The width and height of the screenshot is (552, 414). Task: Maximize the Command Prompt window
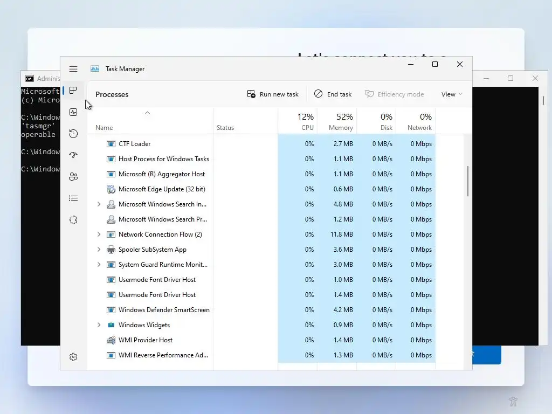click(x=510, y=78)
